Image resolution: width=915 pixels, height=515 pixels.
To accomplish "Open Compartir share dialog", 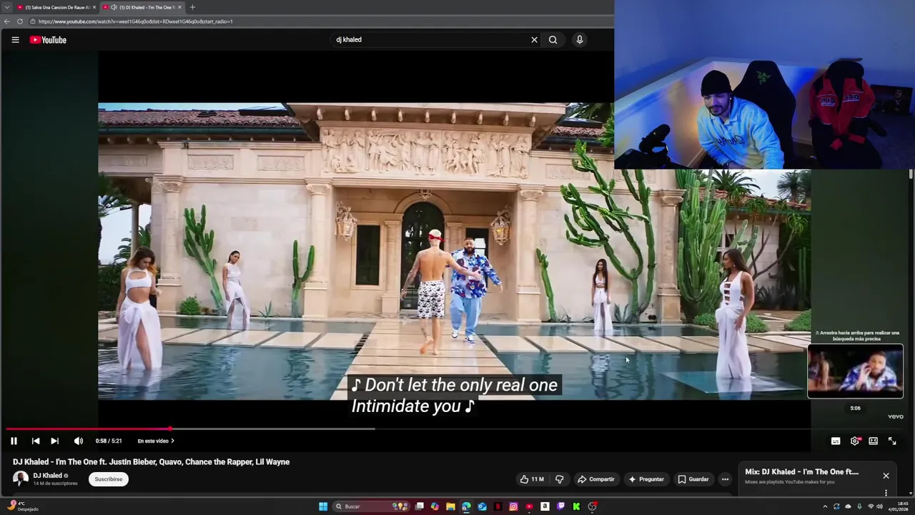I will click(596, 479).
